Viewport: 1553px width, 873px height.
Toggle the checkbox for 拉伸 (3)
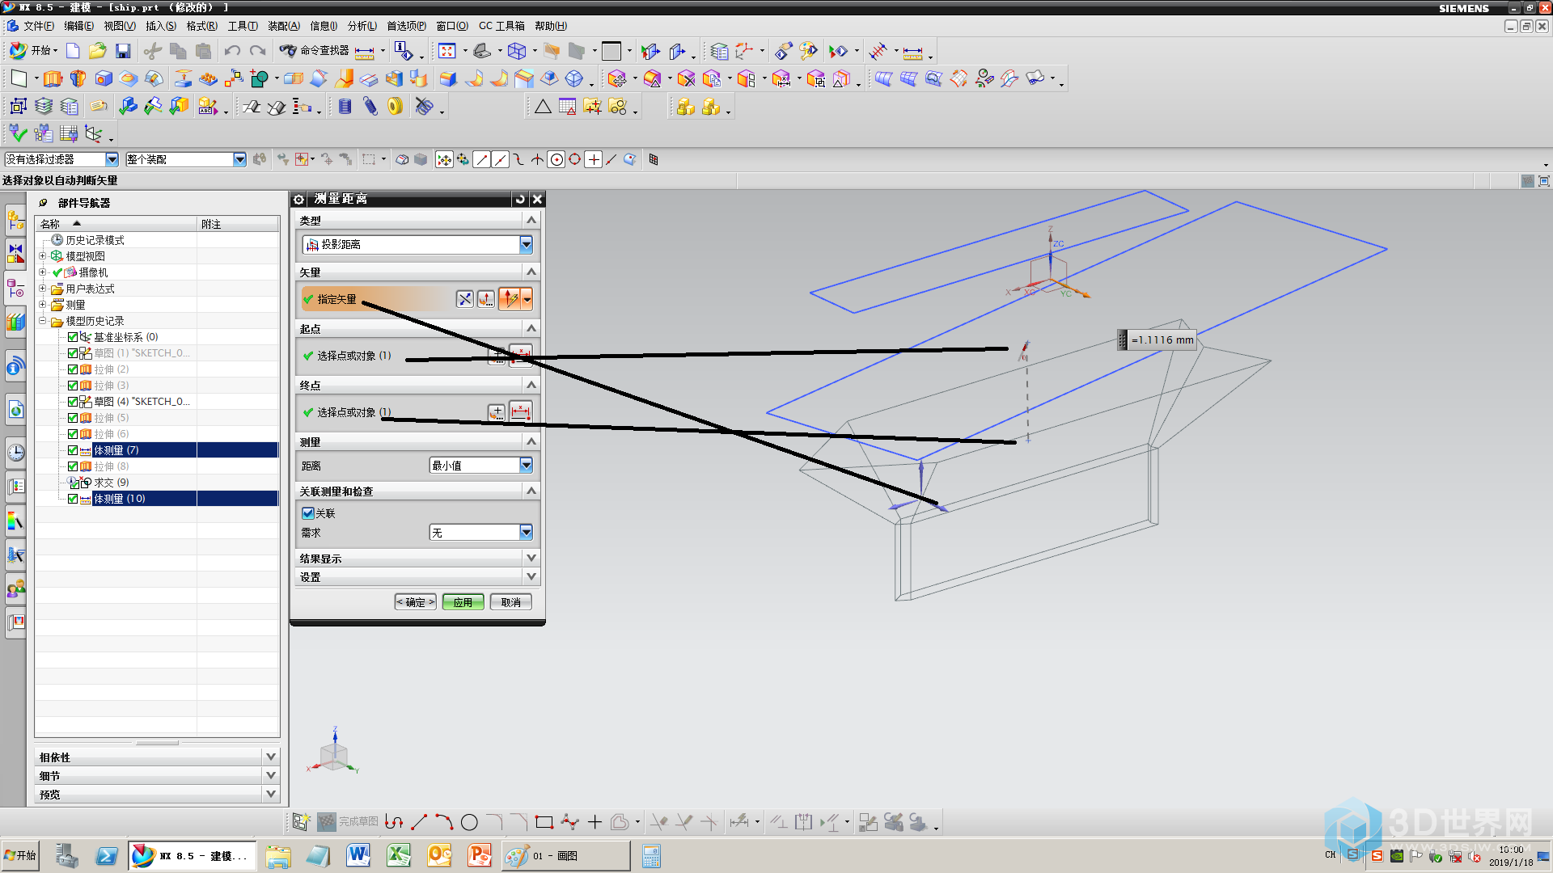tap(73, 386)
